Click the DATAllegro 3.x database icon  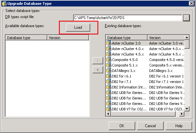pos(109,70)
